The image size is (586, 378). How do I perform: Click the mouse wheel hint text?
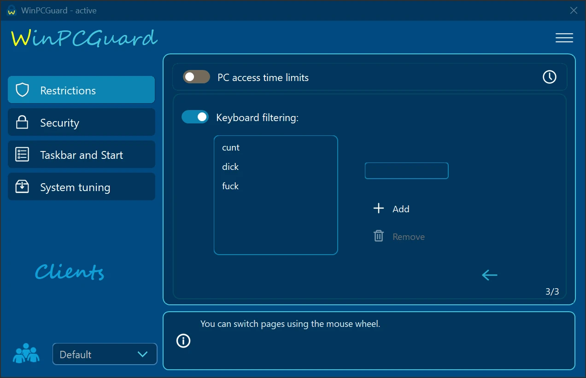point(290,324)
